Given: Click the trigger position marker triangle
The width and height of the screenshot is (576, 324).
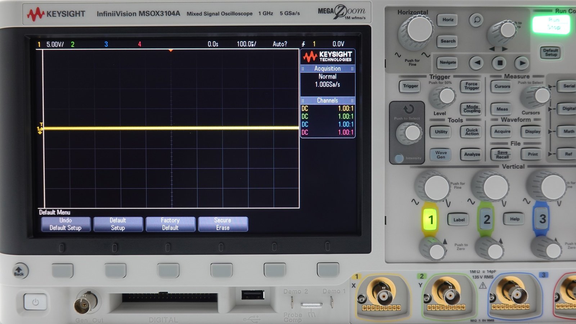Looking at the screenshot, I should tap(171, 51).
